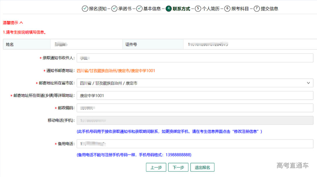
Task: Click the 备用电话 input field
Action: (195, 144)
